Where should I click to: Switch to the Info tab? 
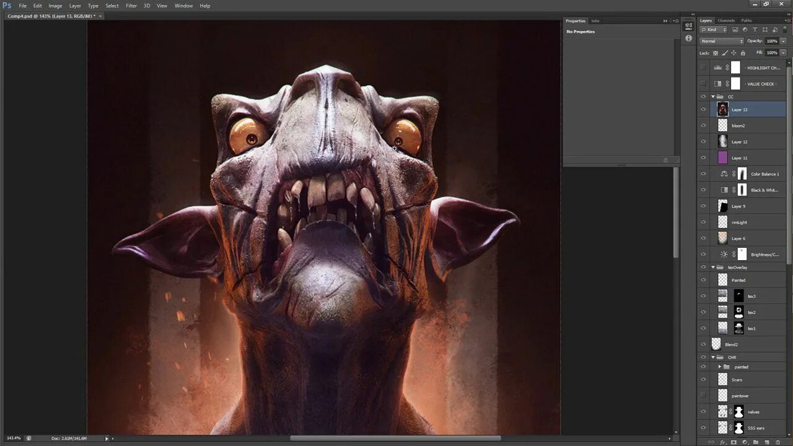595,21
